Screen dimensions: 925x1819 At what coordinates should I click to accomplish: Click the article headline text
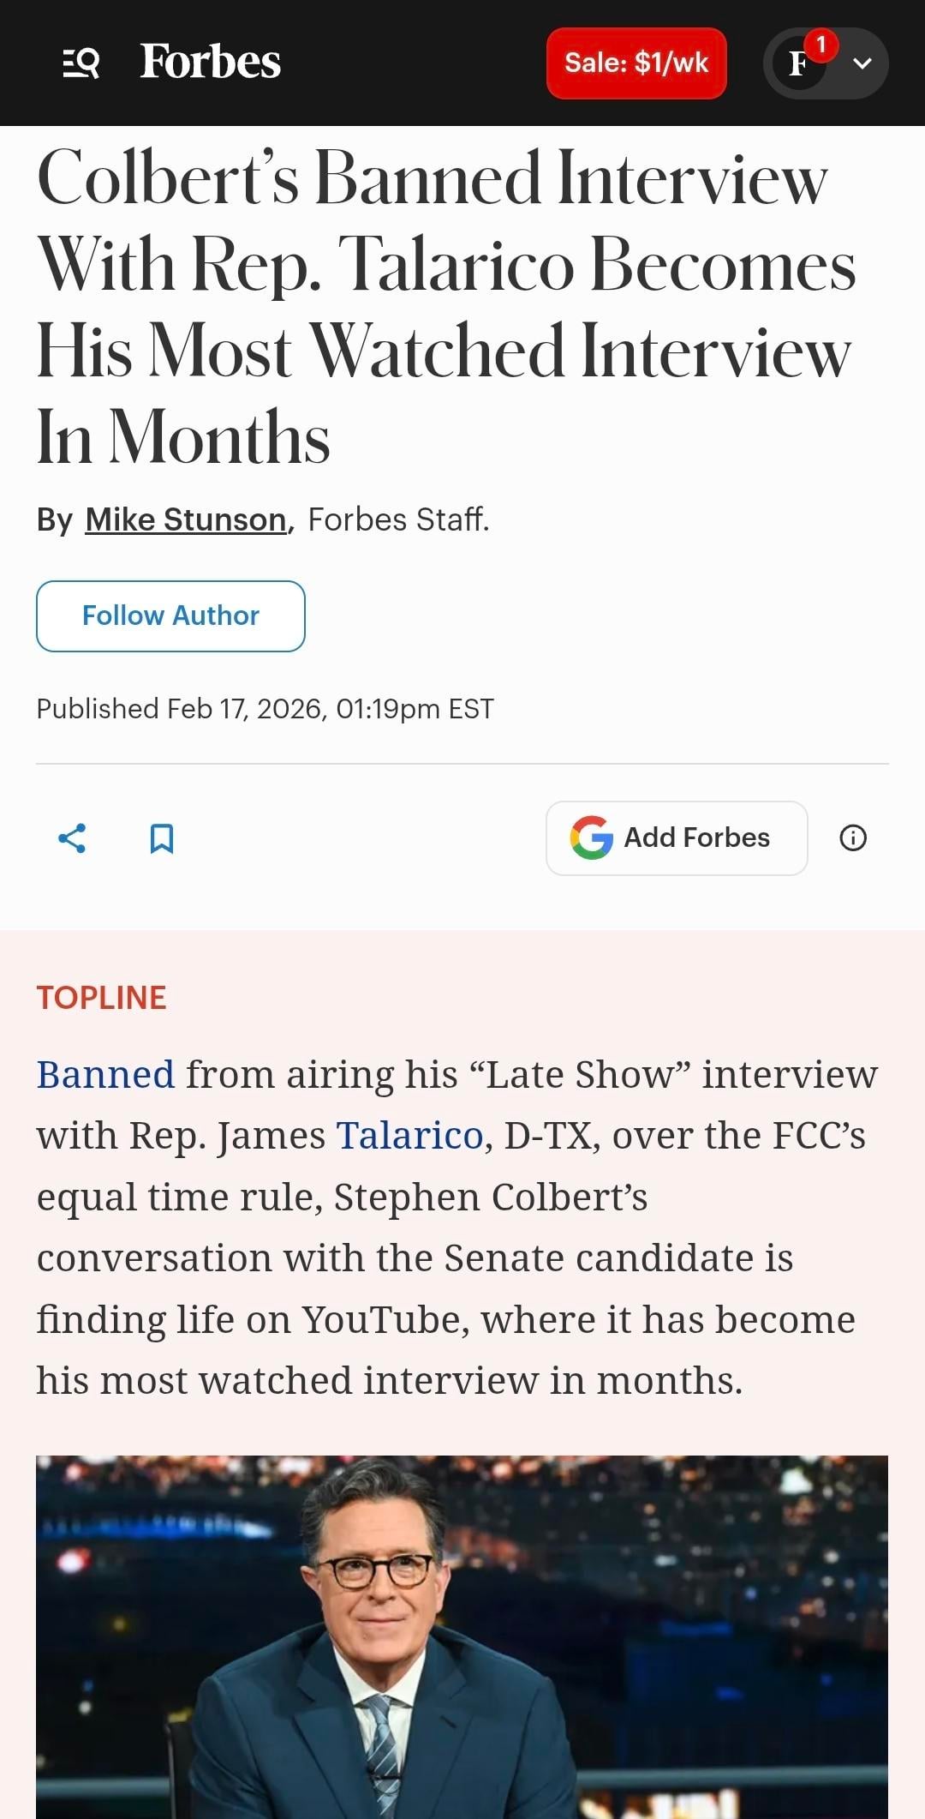[445, 307]
